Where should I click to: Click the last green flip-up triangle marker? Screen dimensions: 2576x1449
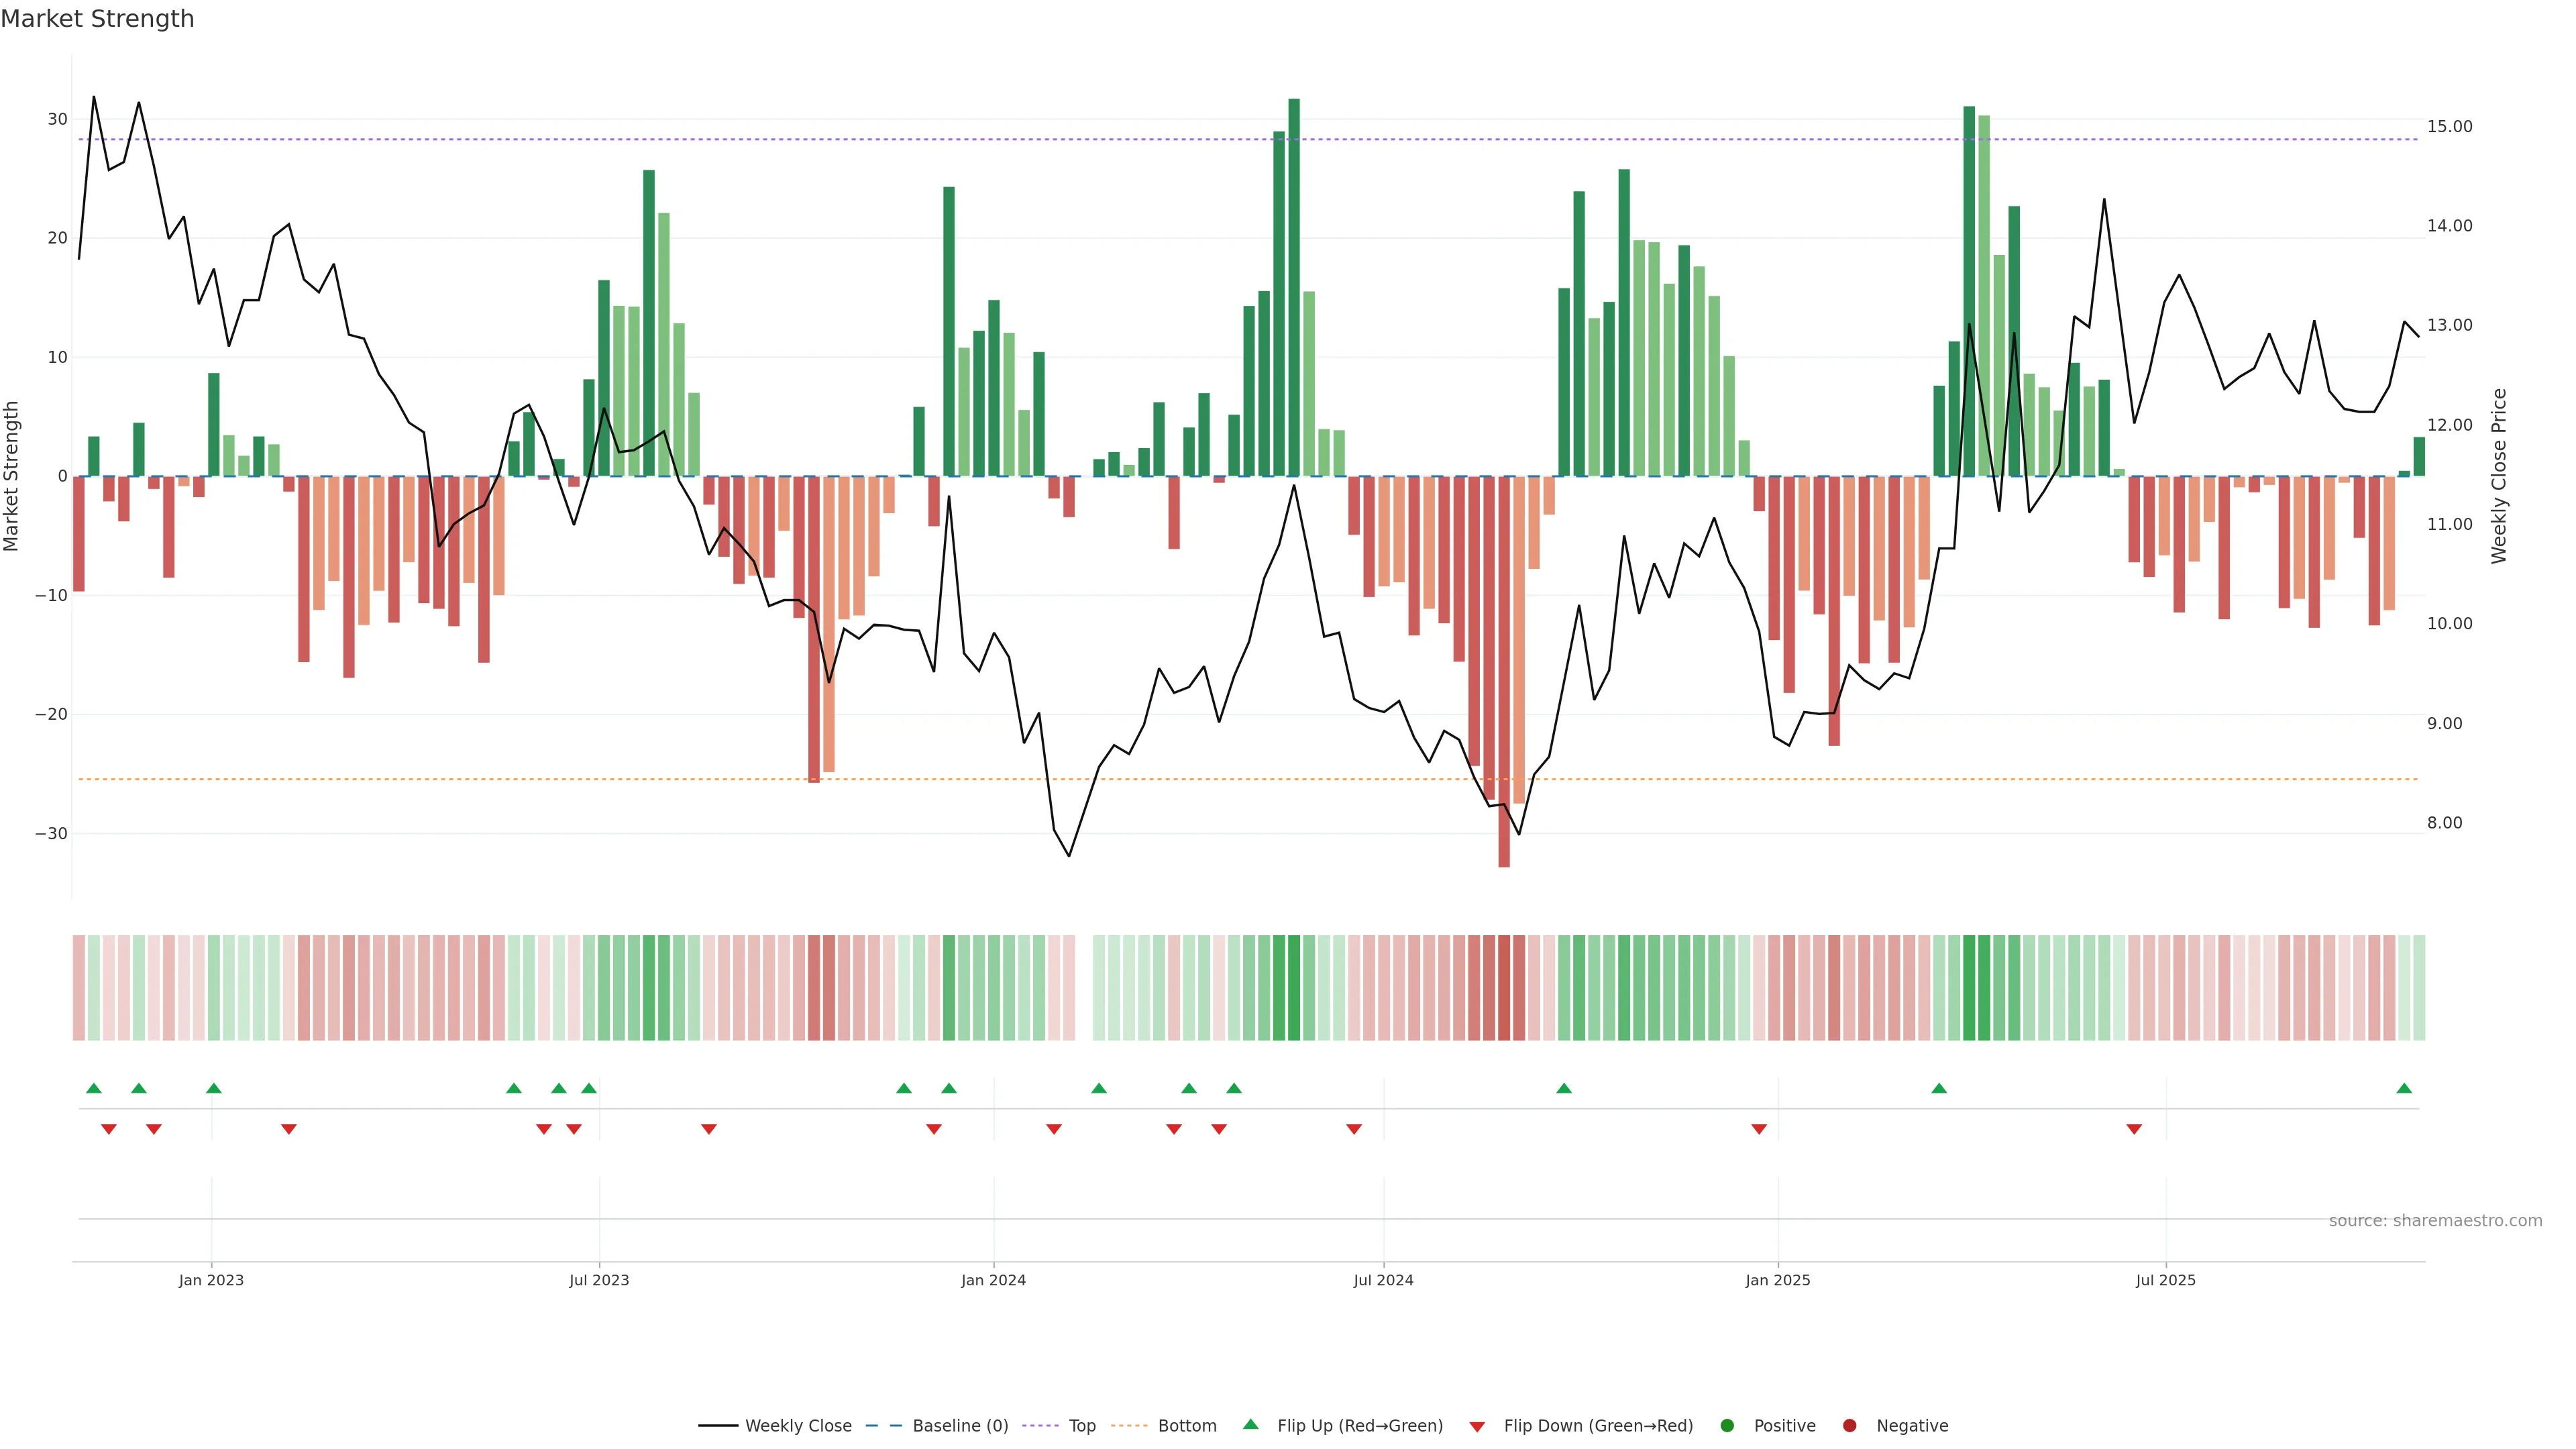click(x=2404, y=1088)
